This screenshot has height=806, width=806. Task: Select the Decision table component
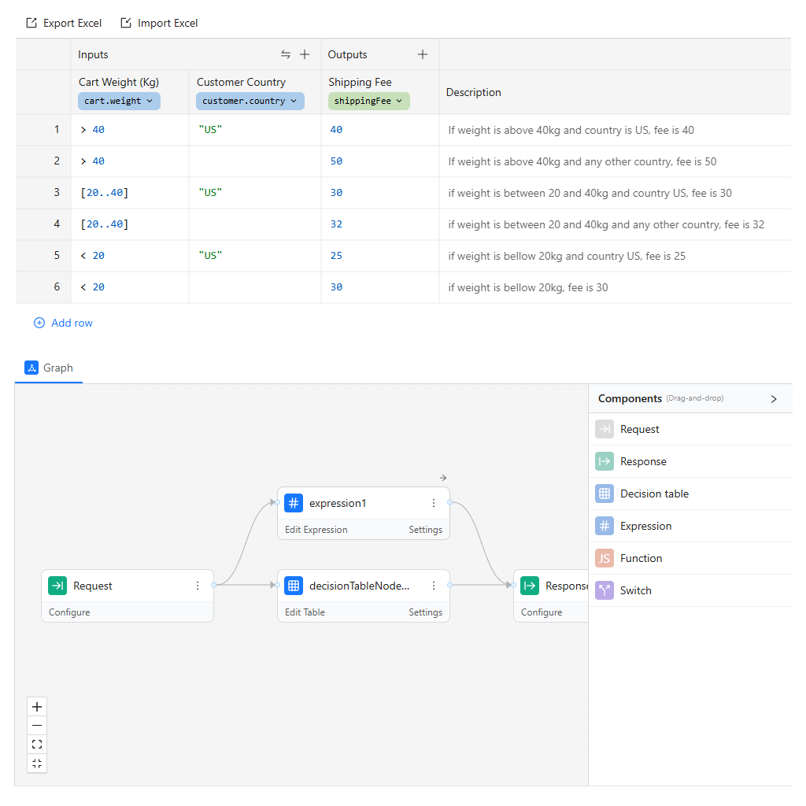point(653,494)
